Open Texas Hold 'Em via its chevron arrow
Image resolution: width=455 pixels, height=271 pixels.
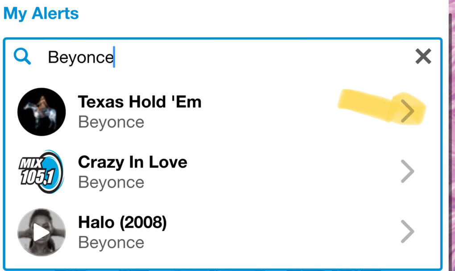(x=407, y=111)
